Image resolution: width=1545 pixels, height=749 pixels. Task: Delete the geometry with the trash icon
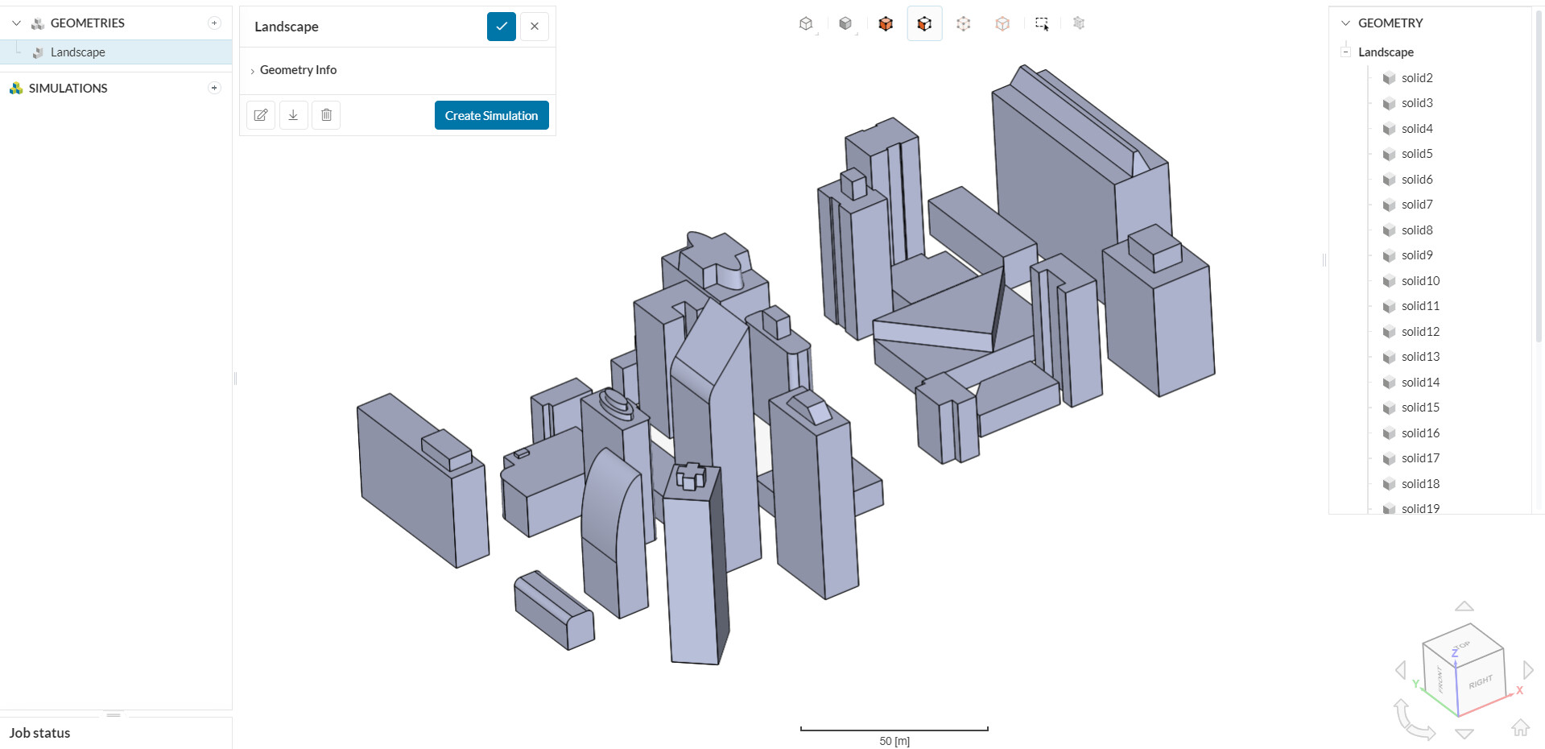pyautogui.click(x=326, y=115)
